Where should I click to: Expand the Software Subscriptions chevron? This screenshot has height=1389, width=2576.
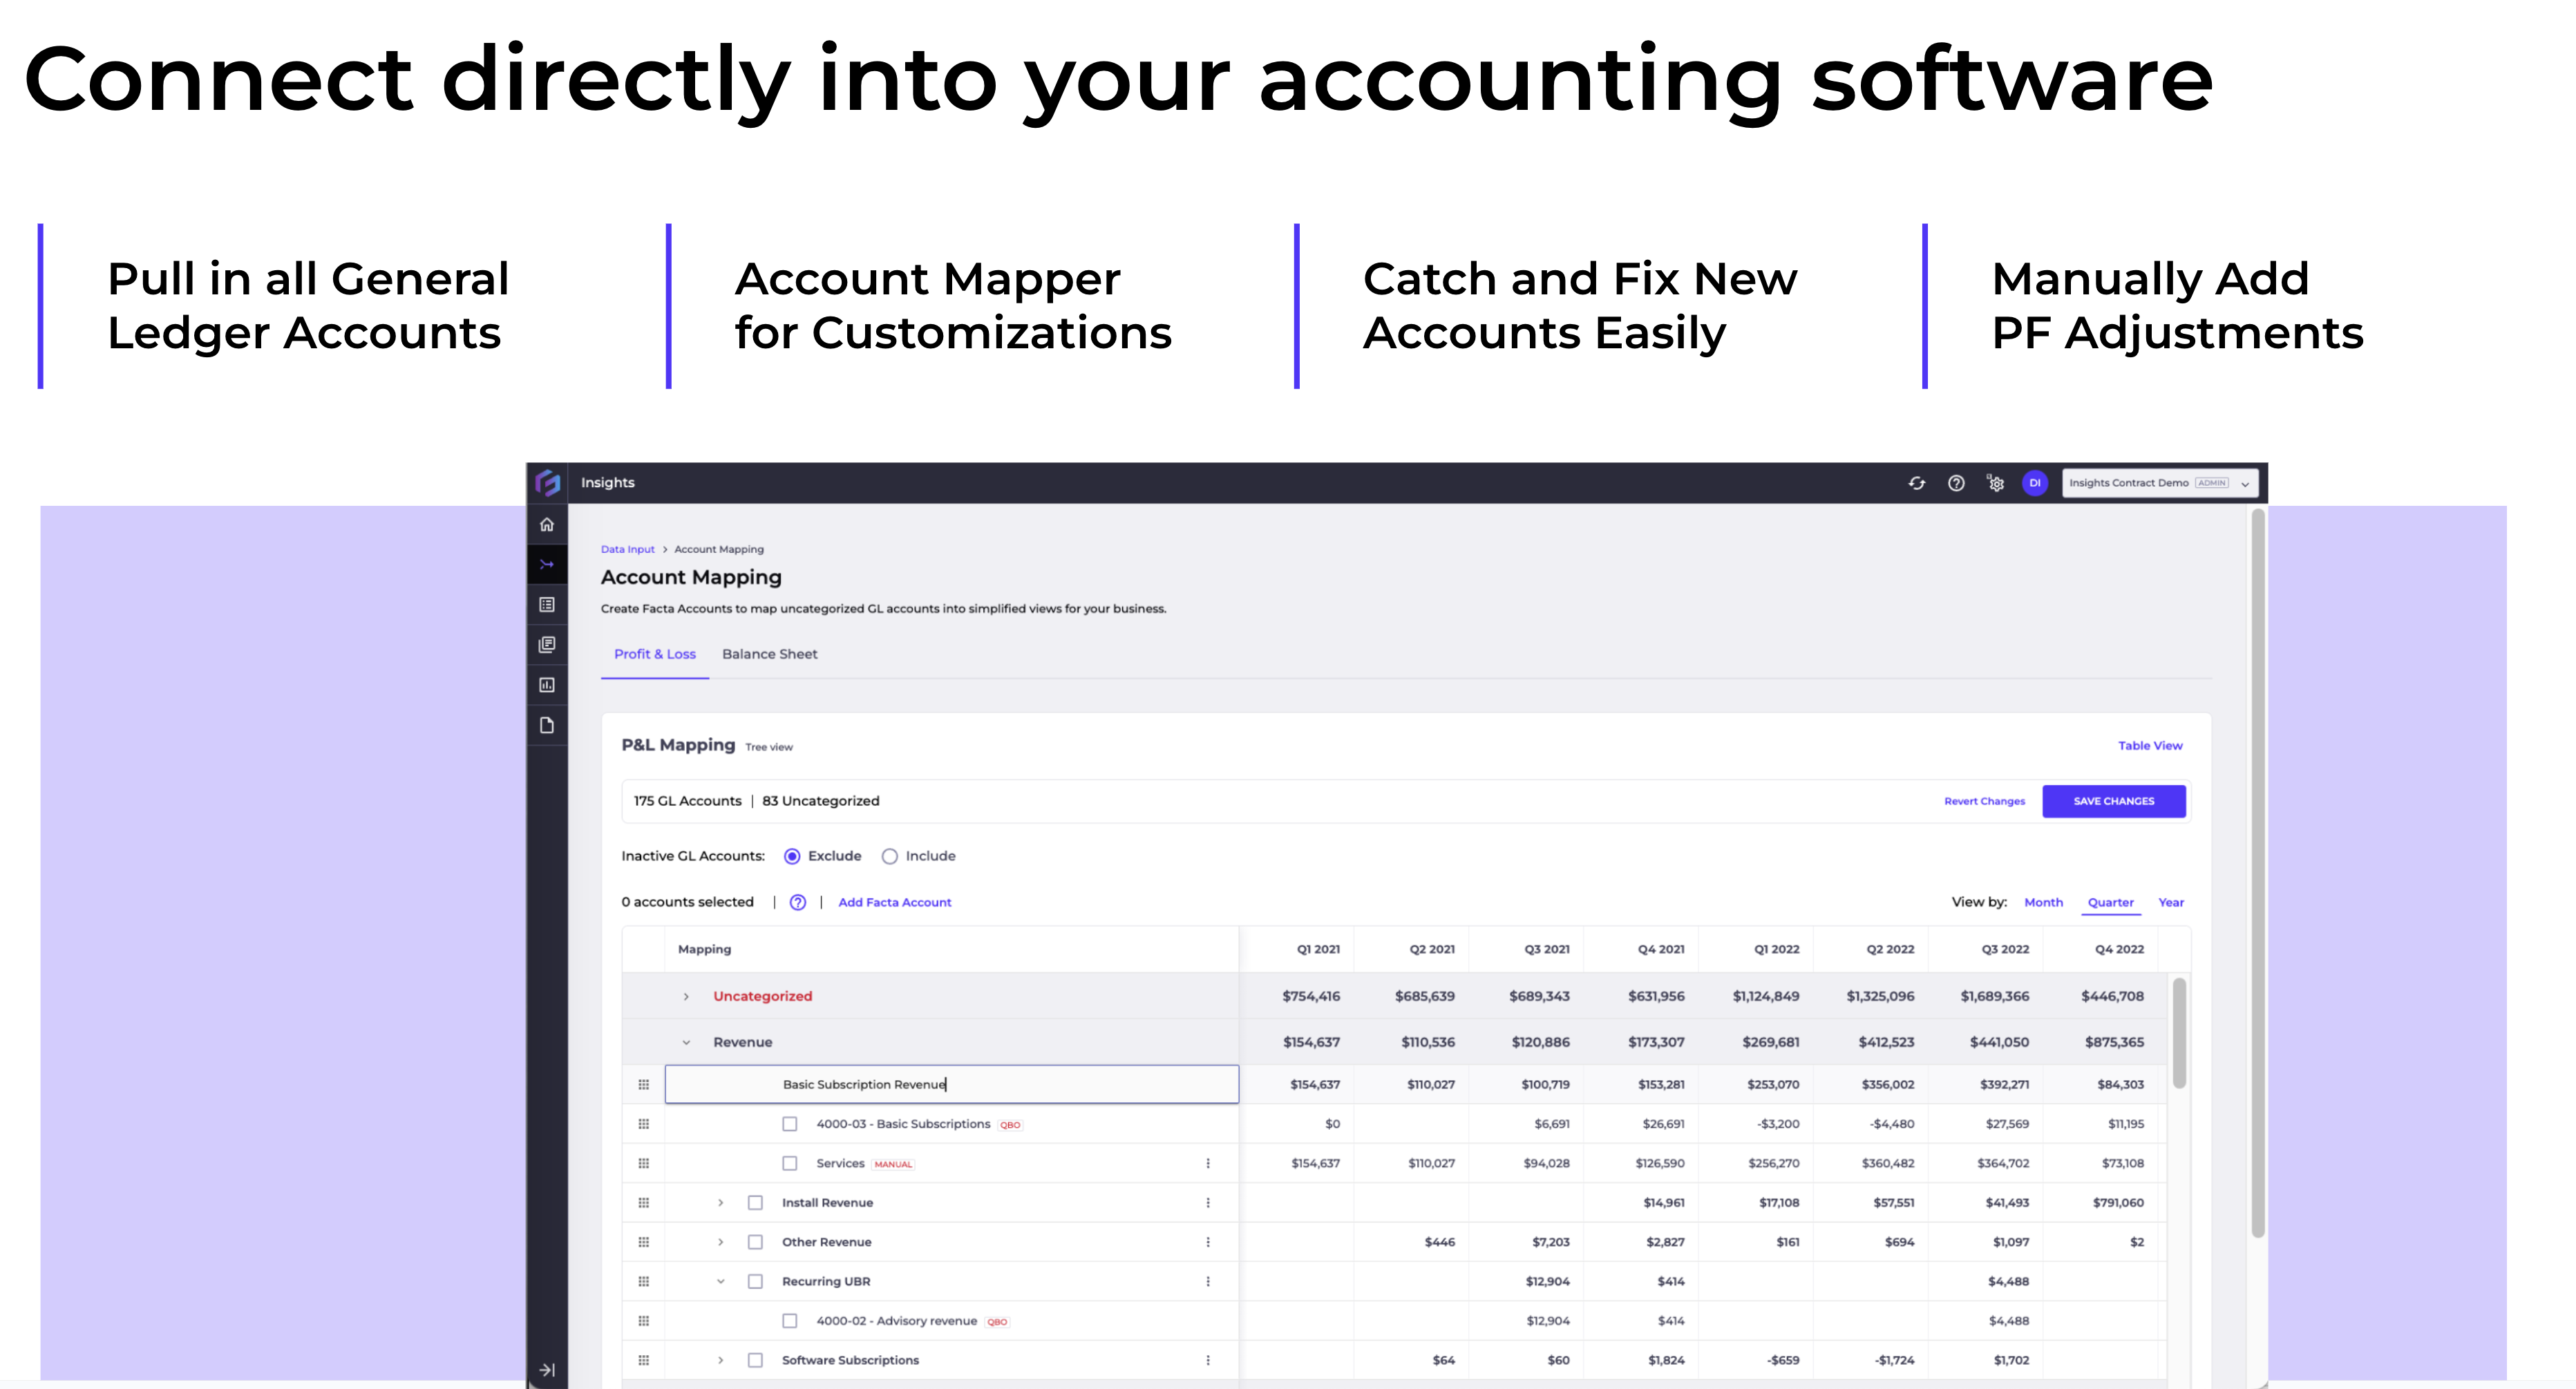pyautogui.click(x=720, y=1360)
